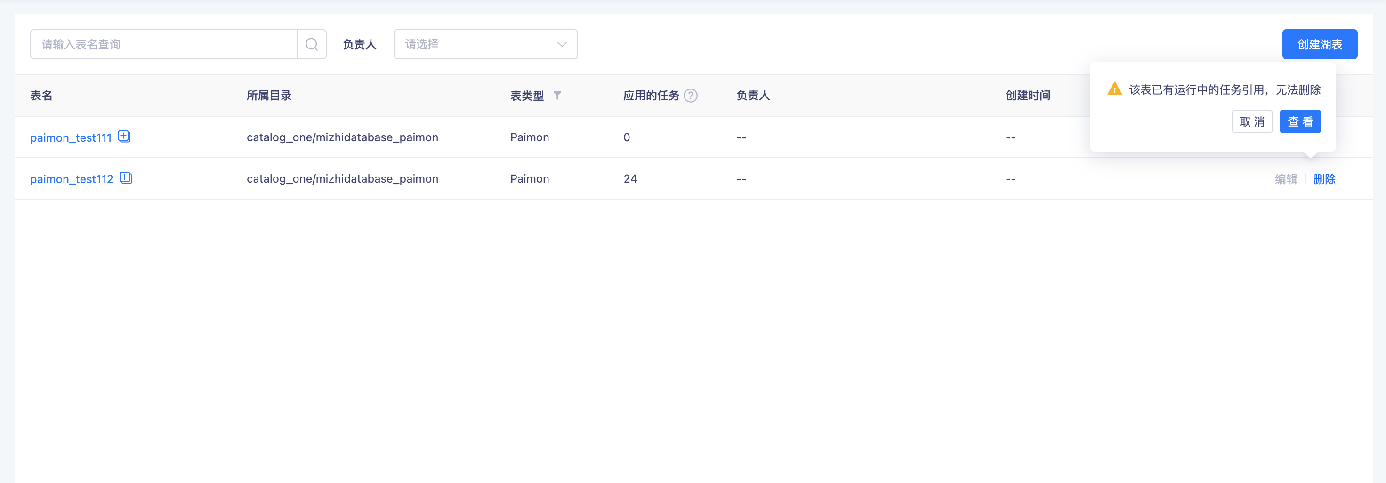The width and height of the screenshot is (1386, 483).
Task: Click 取消 in the delete popover
Action: 1251,121
